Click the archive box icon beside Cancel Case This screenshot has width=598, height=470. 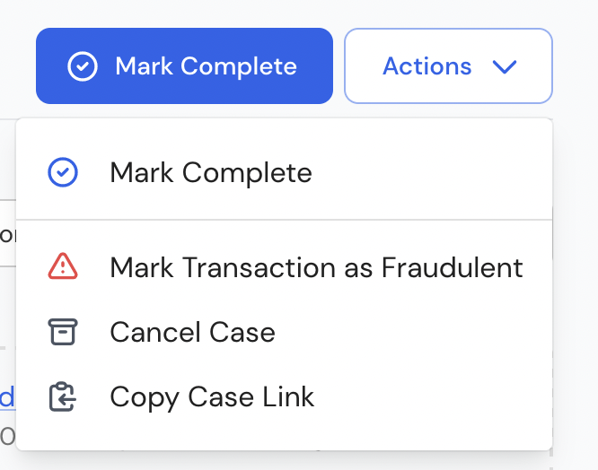coord(63,332)
